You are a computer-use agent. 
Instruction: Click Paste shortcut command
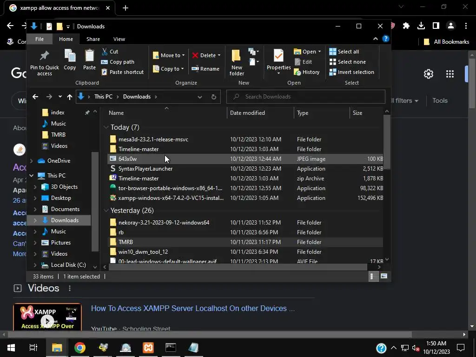(123, 72)
